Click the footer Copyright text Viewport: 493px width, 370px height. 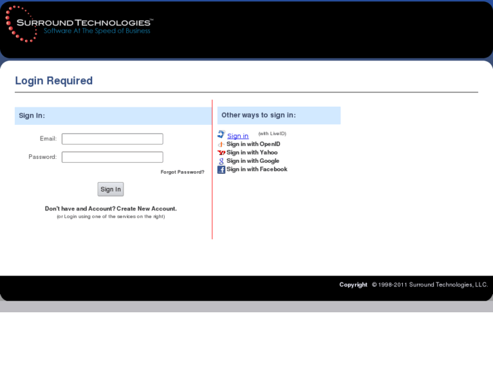pyautogui.click(x=414, y=284)
